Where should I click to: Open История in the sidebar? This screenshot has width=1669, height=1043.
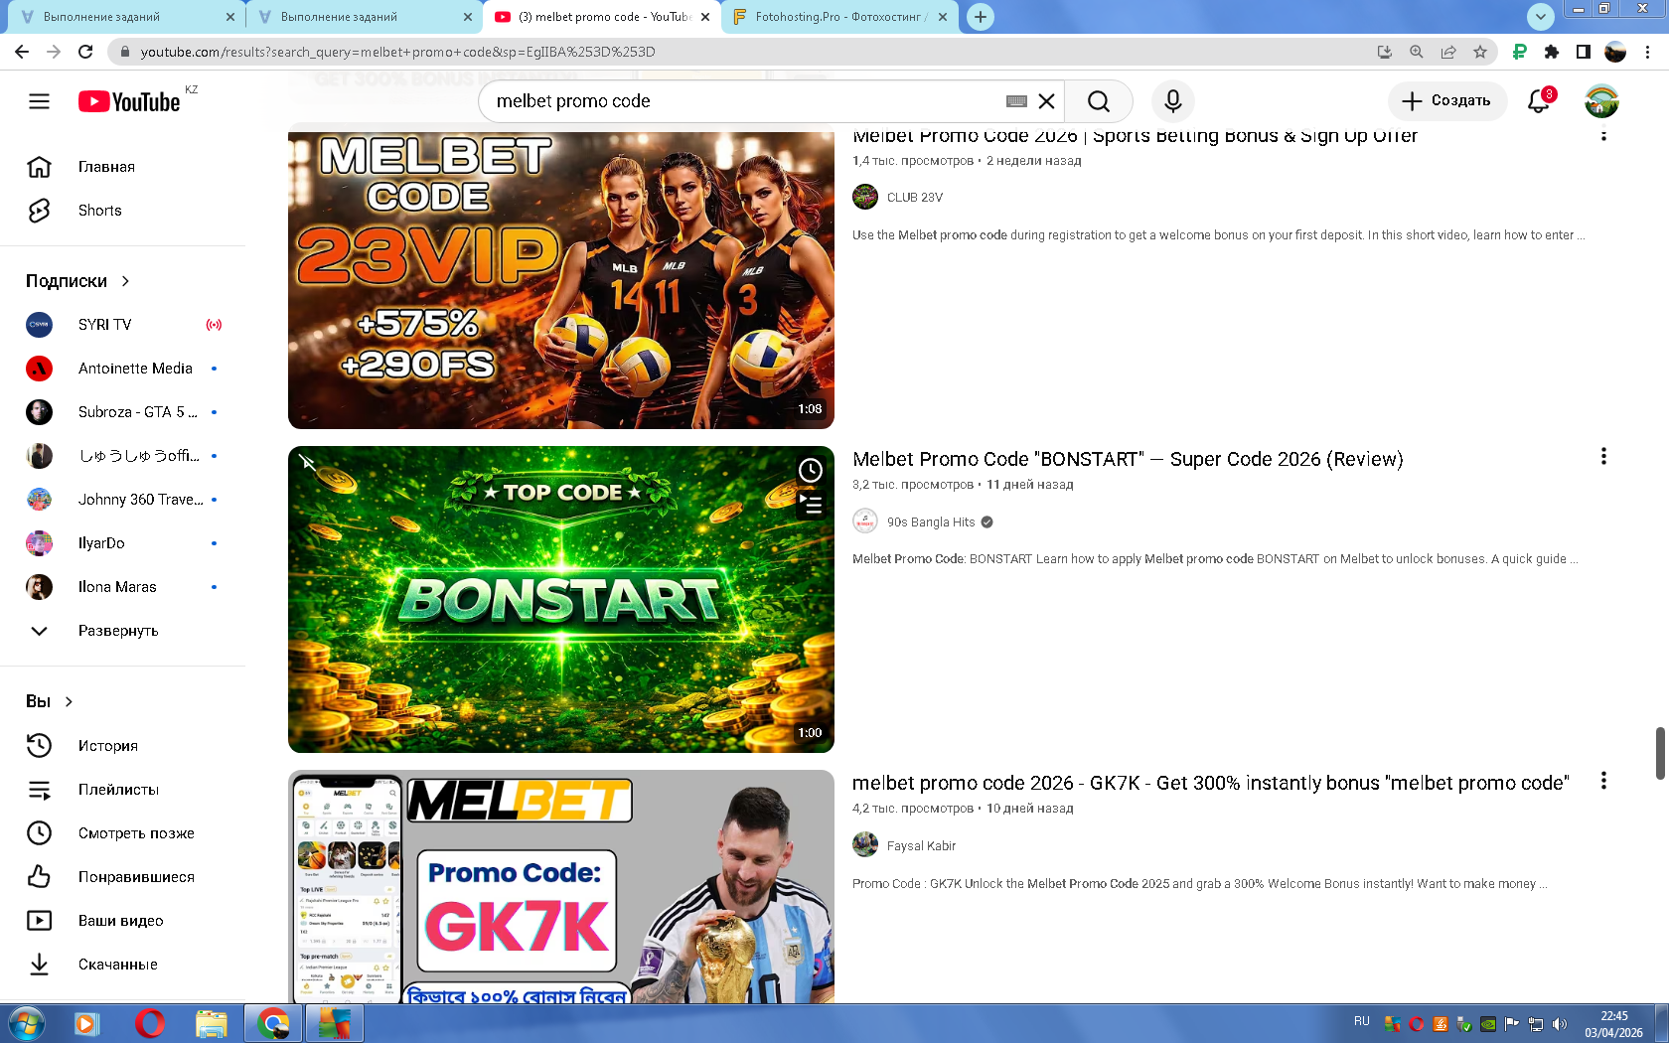123,746
